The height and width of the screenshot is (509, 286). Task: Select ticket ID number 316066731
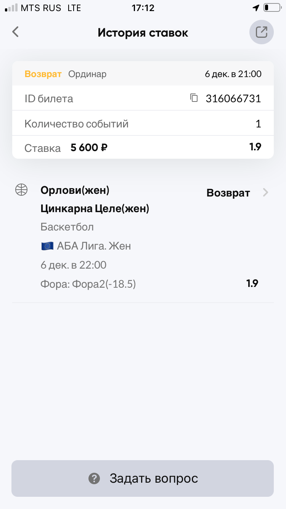point(233,99)
